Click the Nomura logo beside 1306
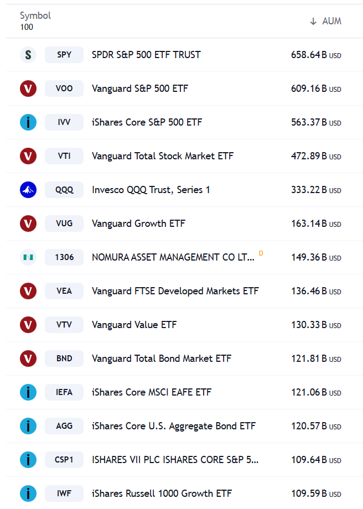The height and width of the screenshot is (509, 363). [x=28, y=257]
